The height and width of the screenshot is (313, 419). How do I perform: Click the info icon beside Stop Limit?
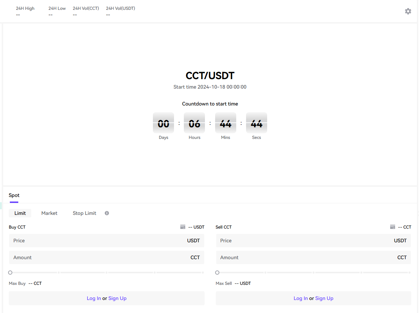coord(107,213)
